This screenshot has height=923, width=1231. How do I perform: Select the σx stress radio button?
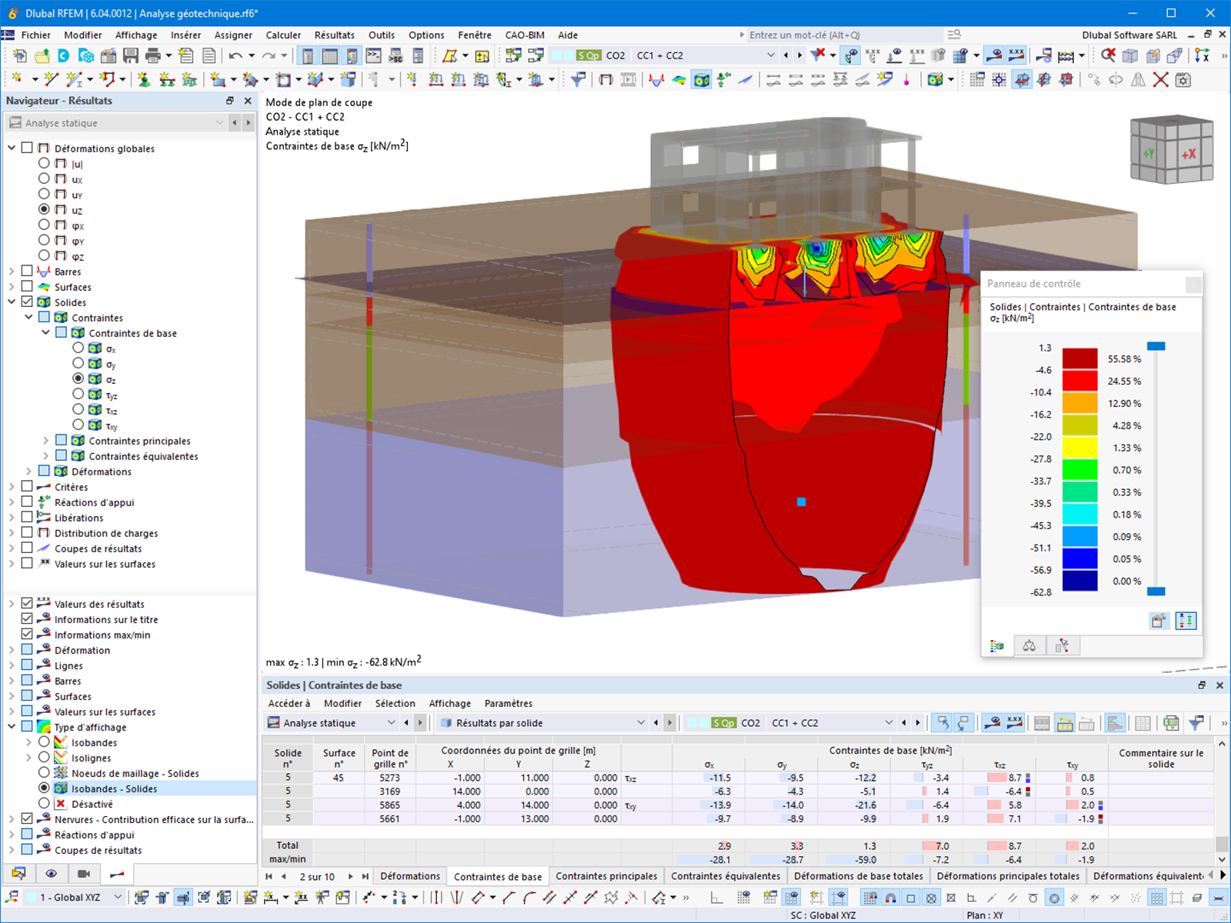[78, 348]
